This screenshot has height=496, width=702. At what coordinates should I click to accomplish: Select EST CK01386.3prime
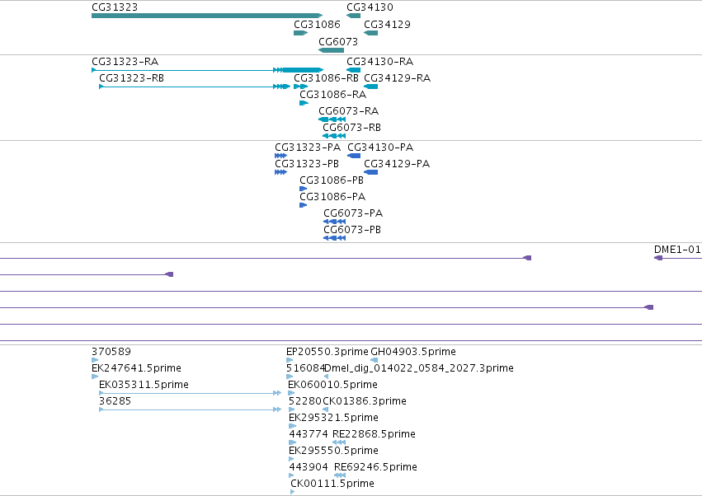coord(326,409)
